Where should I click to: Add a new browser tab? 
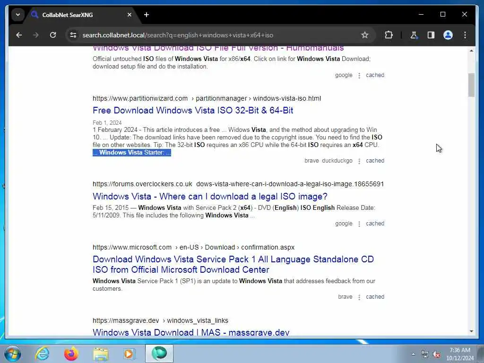tap(147, 15)
